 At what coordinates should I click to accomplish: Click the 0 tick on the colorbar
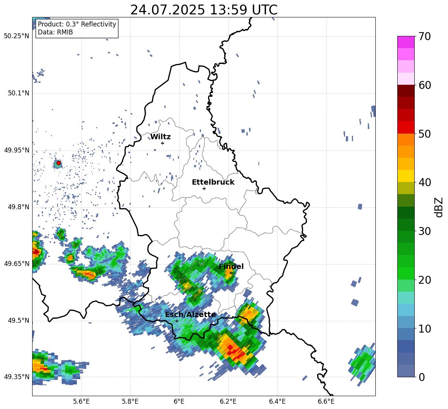(421, 377)
